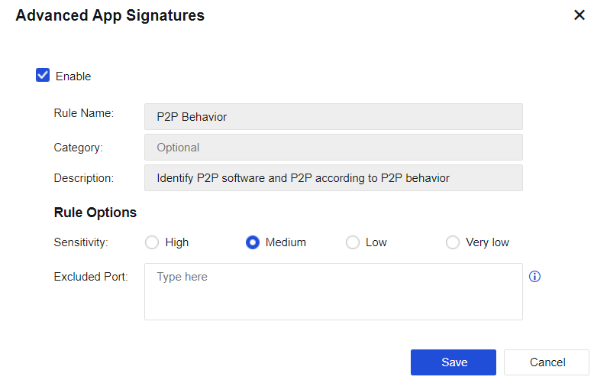
Task: Click the Enable label text
Action: 73,76
